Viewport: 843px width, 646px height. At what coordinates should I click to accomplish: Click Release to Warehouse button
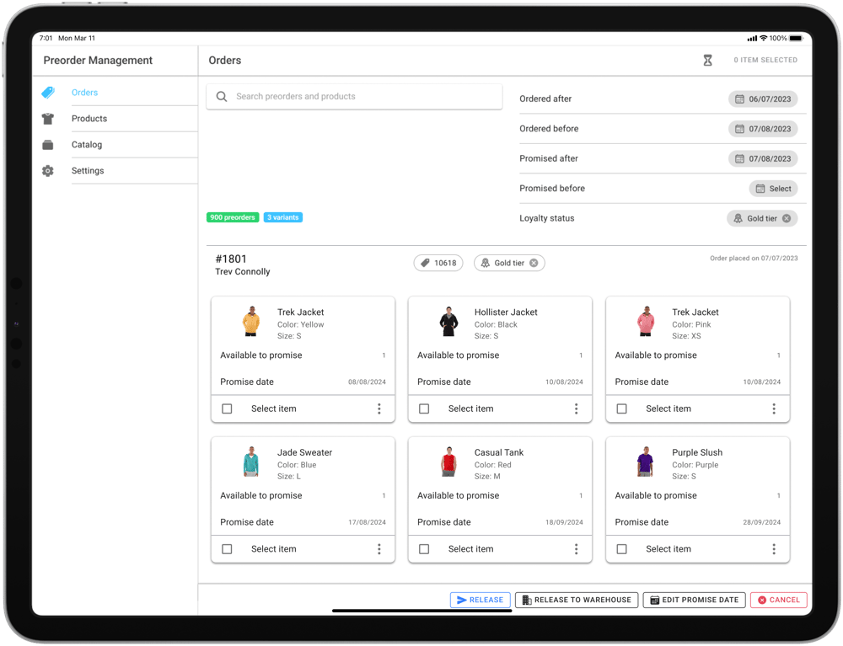[x=577, y=600]
